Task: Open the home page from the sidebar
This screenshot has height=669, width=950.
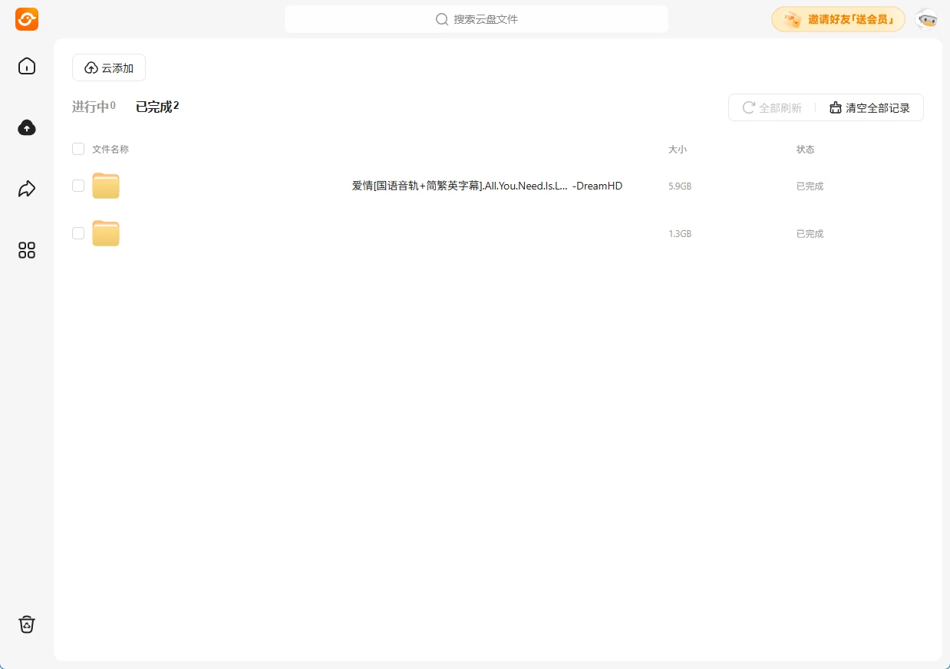Action: pos(26,66)
